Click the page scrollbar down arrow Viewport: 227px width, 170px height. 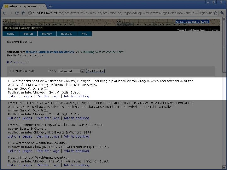[224, 167]
